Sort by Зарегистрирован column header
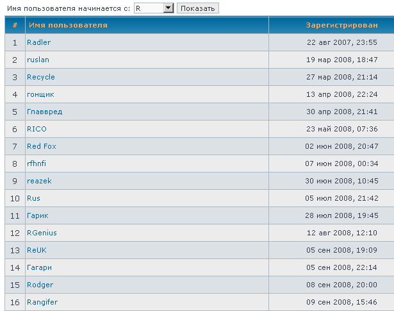Image resolution: width=394 pixels, height=311 pixels. click(341, 25)
